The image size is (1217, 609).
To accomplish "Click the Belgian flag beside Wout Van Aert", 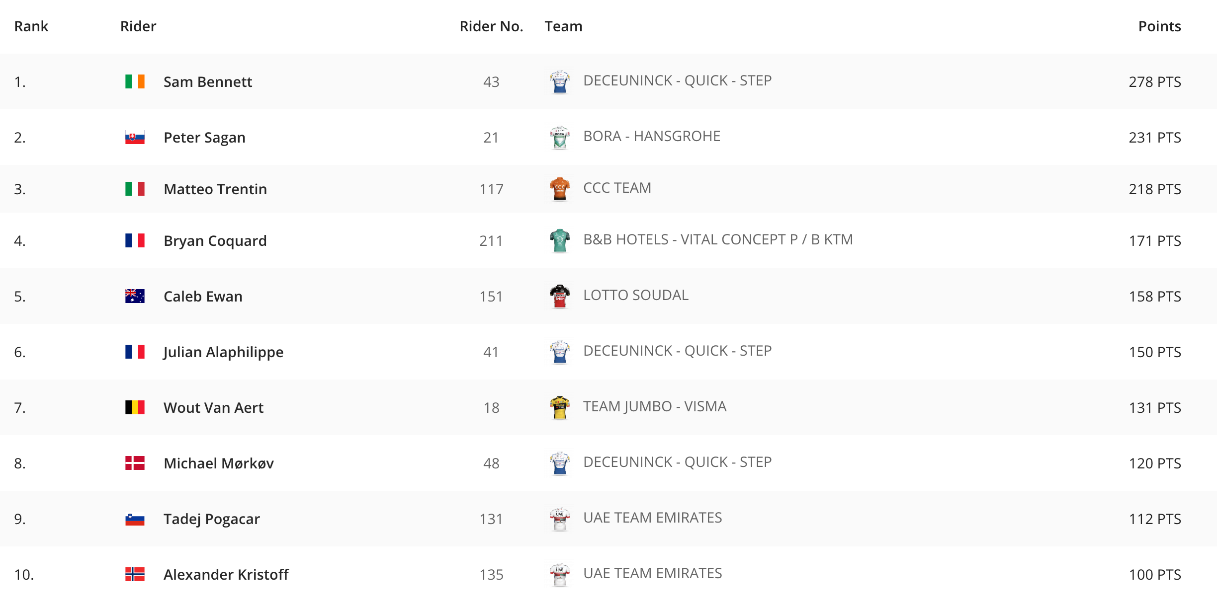I will (x=135, y=407).
